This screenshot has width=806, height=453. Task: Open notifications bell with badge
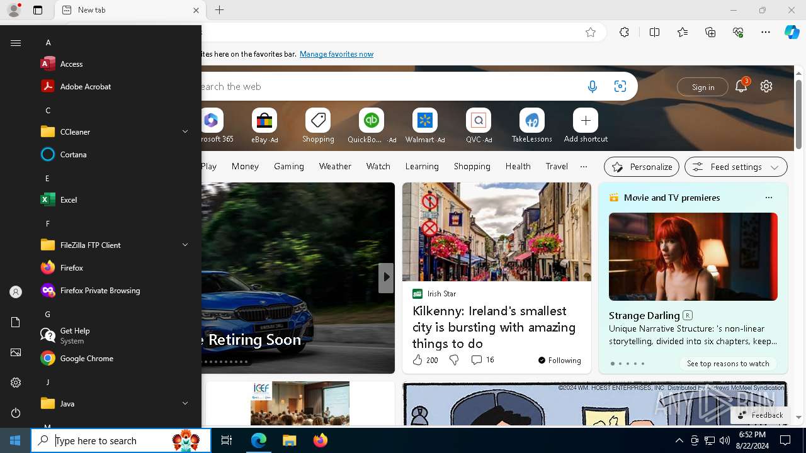point(742,86)
